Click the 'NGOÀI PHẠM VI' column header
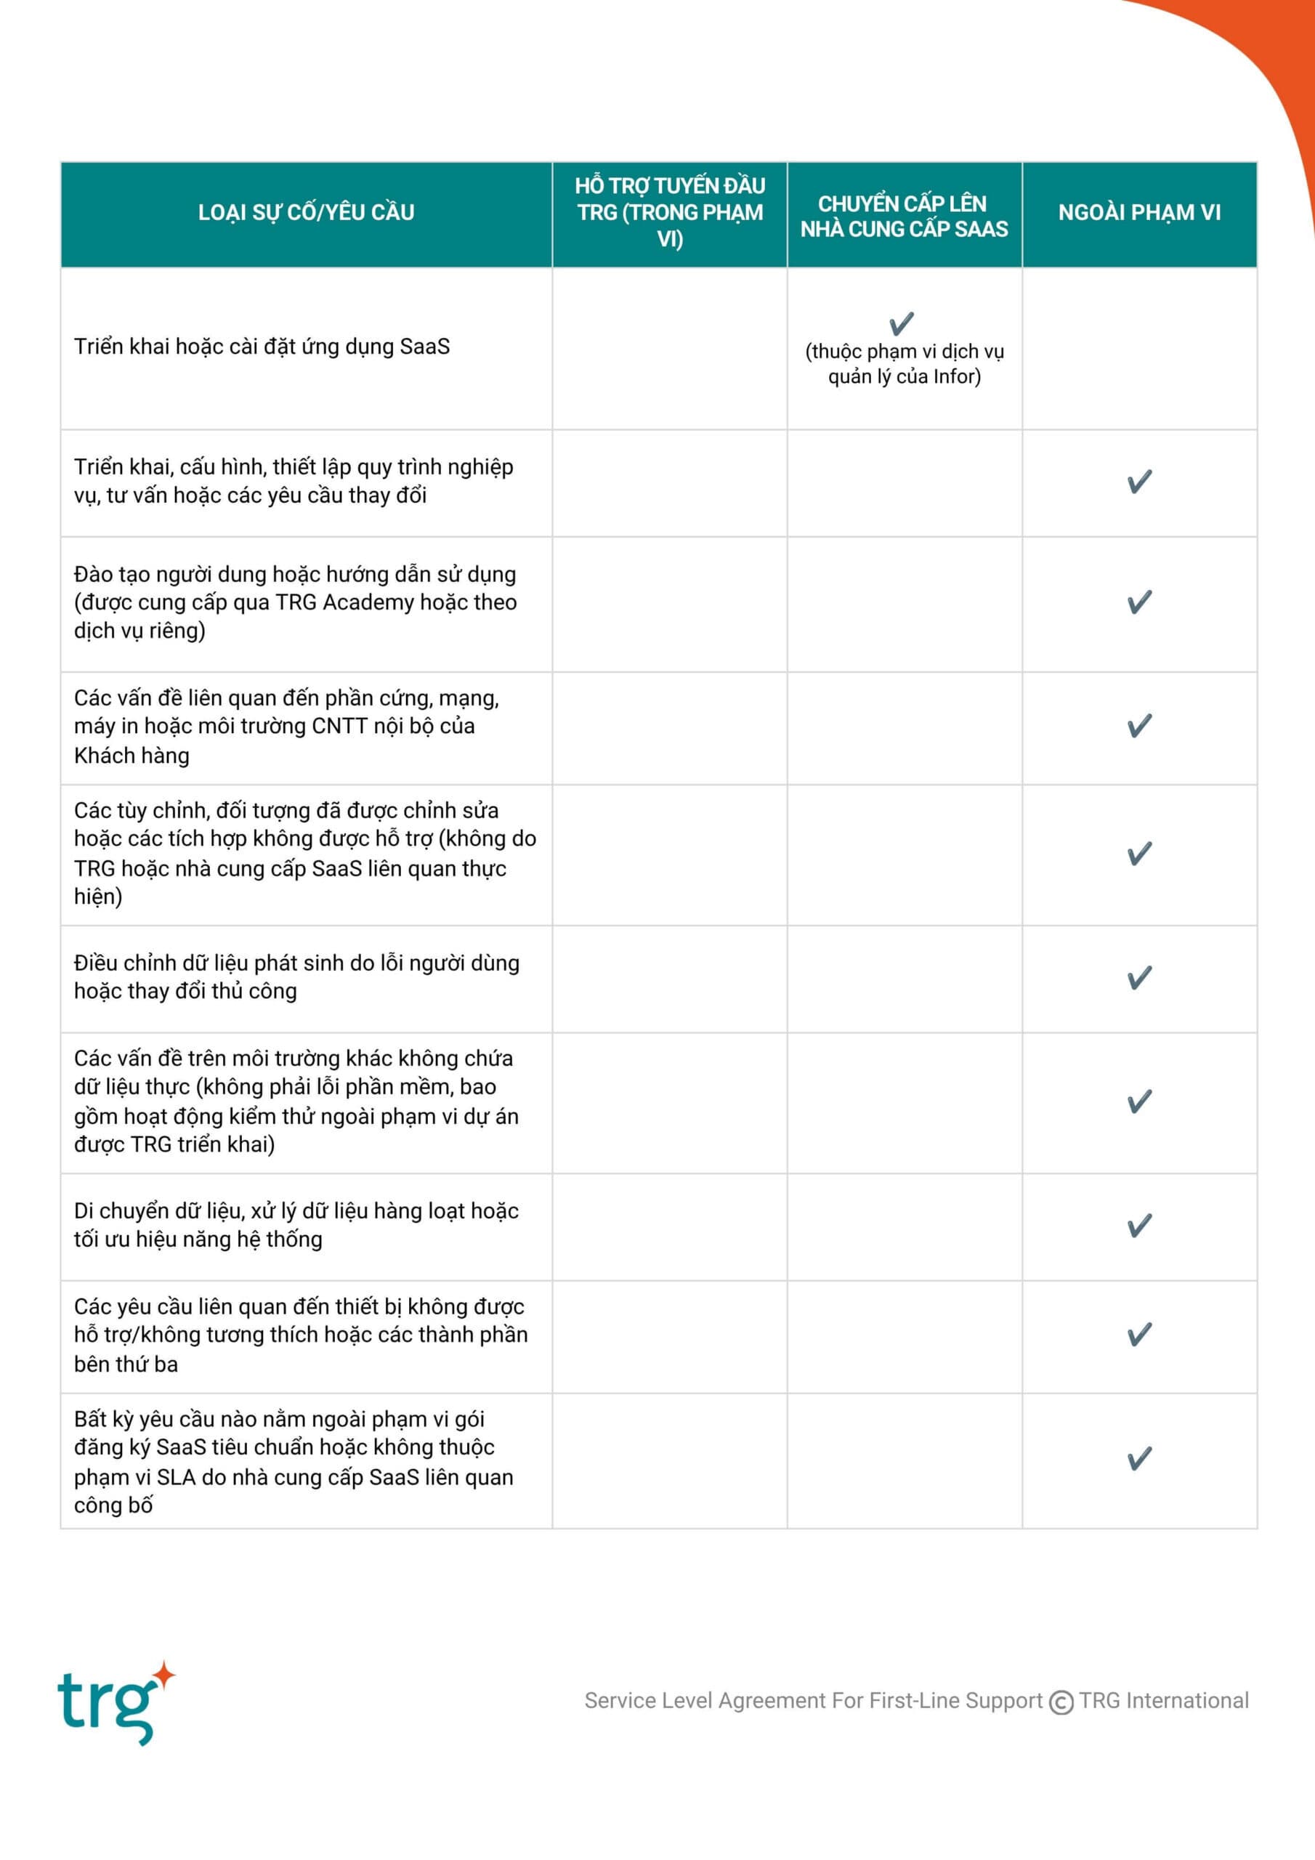This screenshot has width=1315, height=1860. click(1139, 212)
